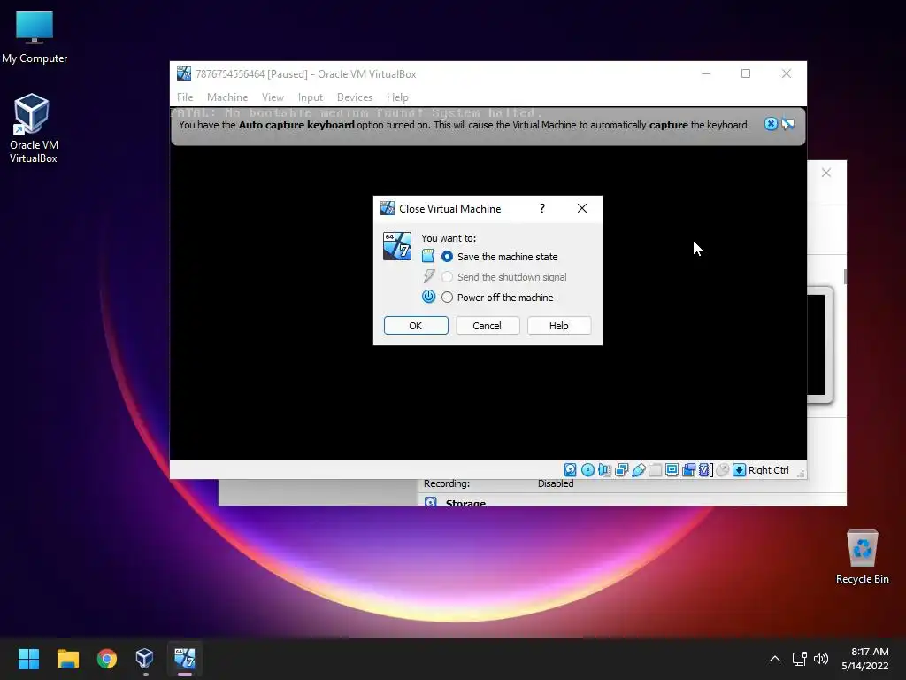906x680 pixels.
Task: Dismiss the auto capture keyboard notification
Action: click(771, 124)
